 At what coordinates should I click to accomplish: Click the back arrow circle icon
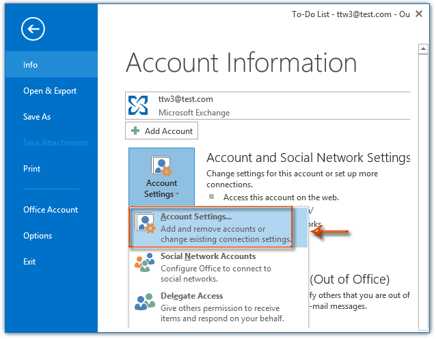(x=33, y=29)
